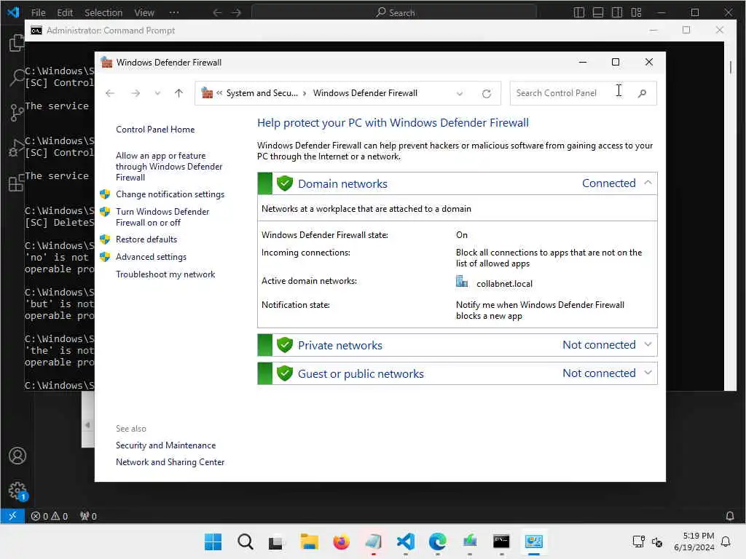
Task: Click firewall Back navigation arrow
Action: pyautogui.click(x=110, y=93)
